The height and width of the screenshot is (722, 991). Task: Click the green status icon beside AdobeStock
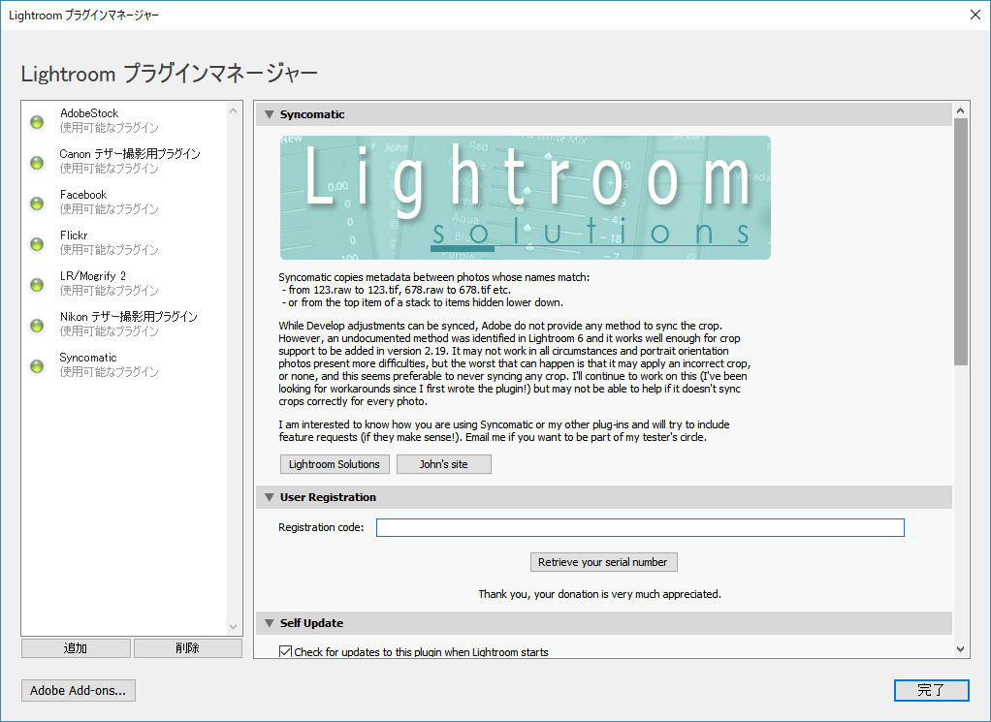(37, 121)
